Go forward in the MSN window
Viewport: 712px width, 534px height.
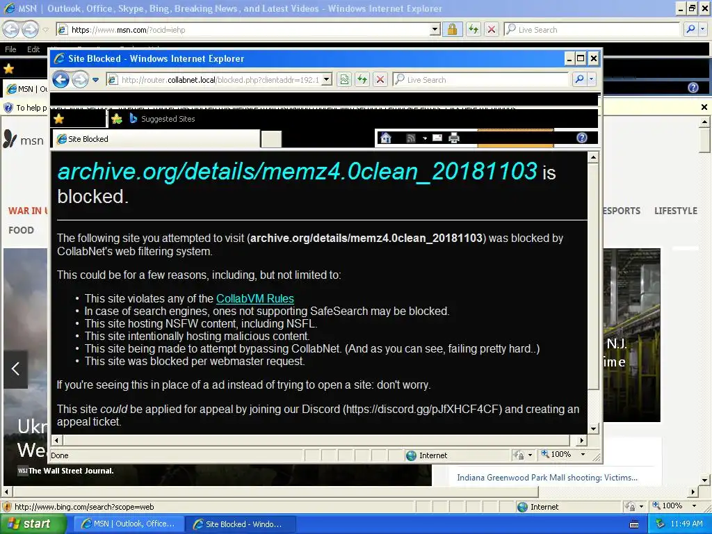(30, 29)
